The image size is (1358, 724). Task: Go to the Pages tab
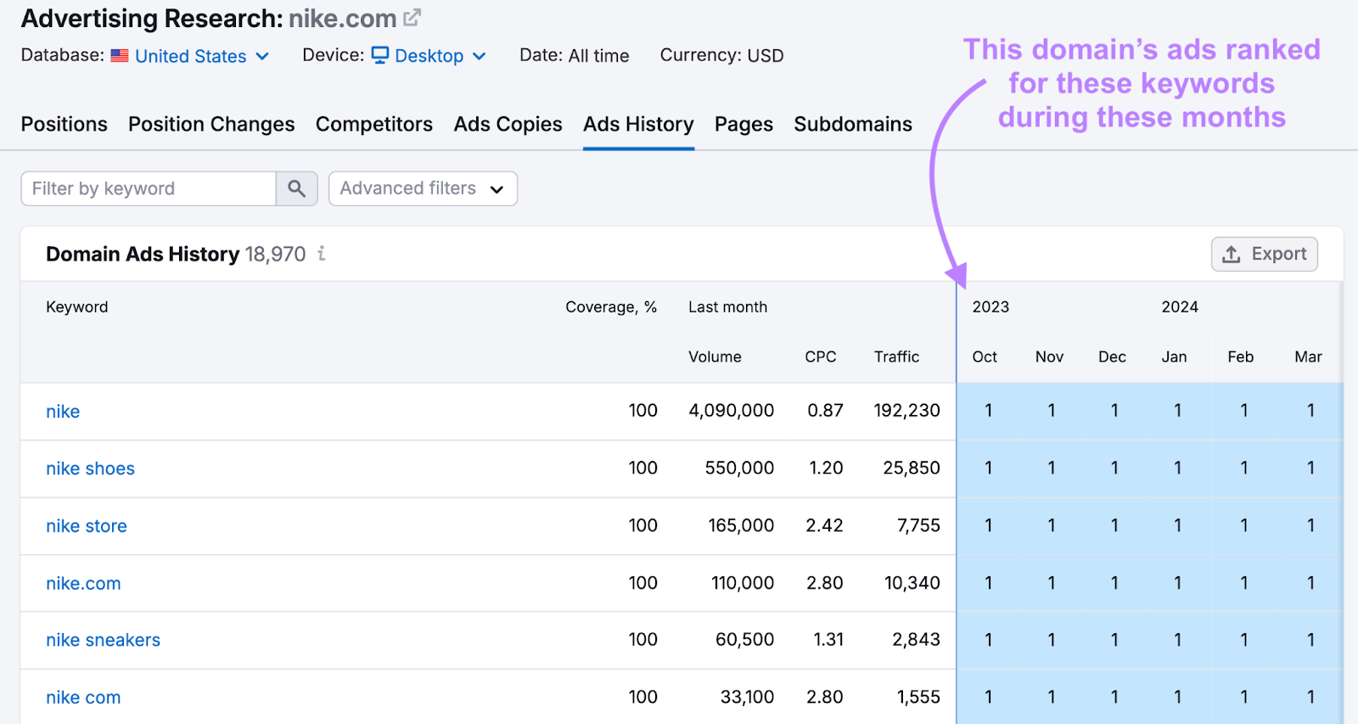point(744,124)
